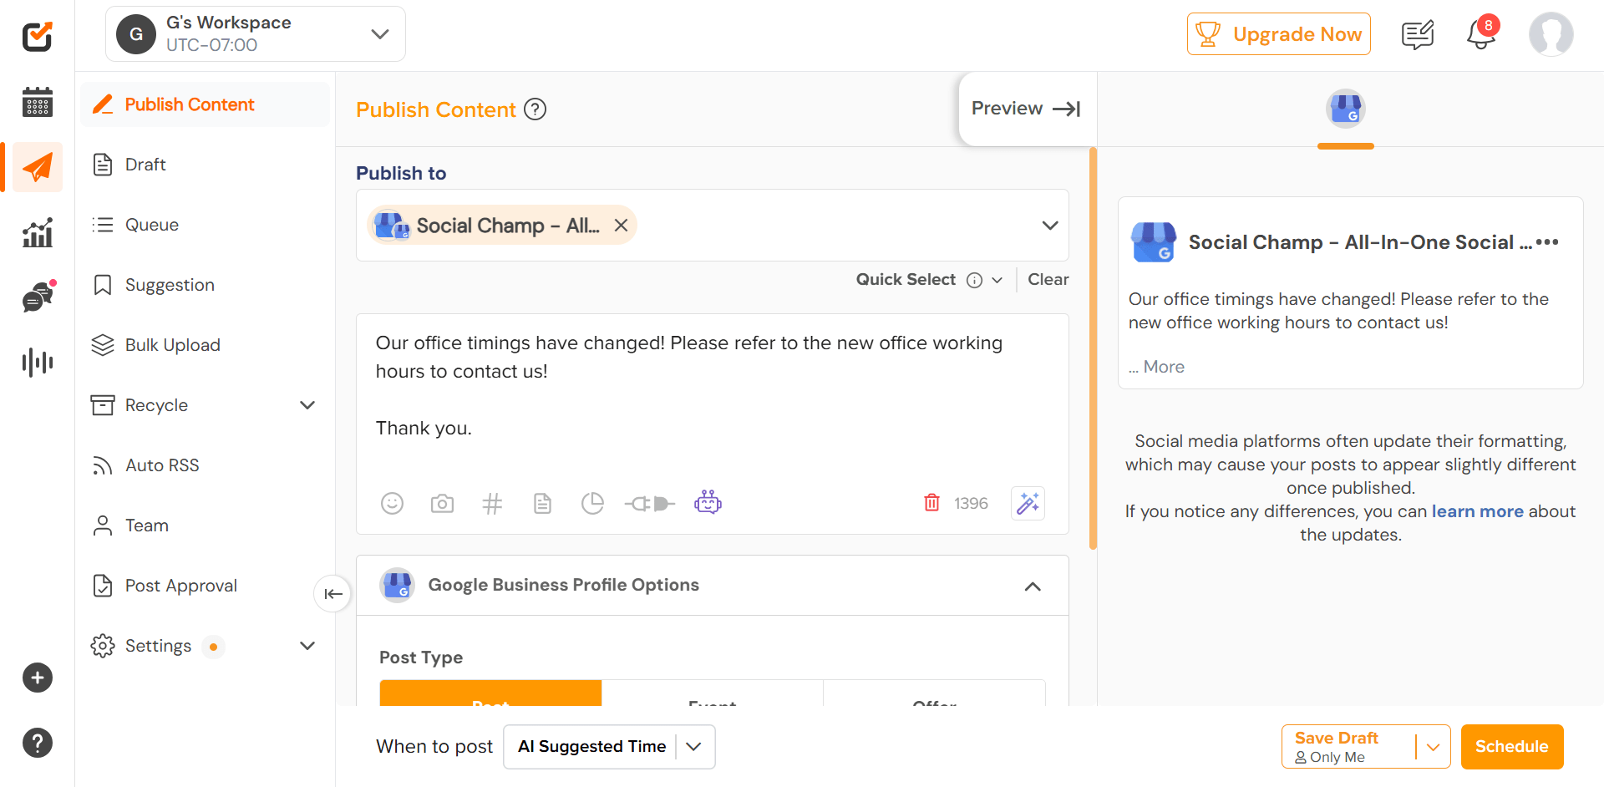Open the three-dot menu in preview card

click(x=1547, y=242)
